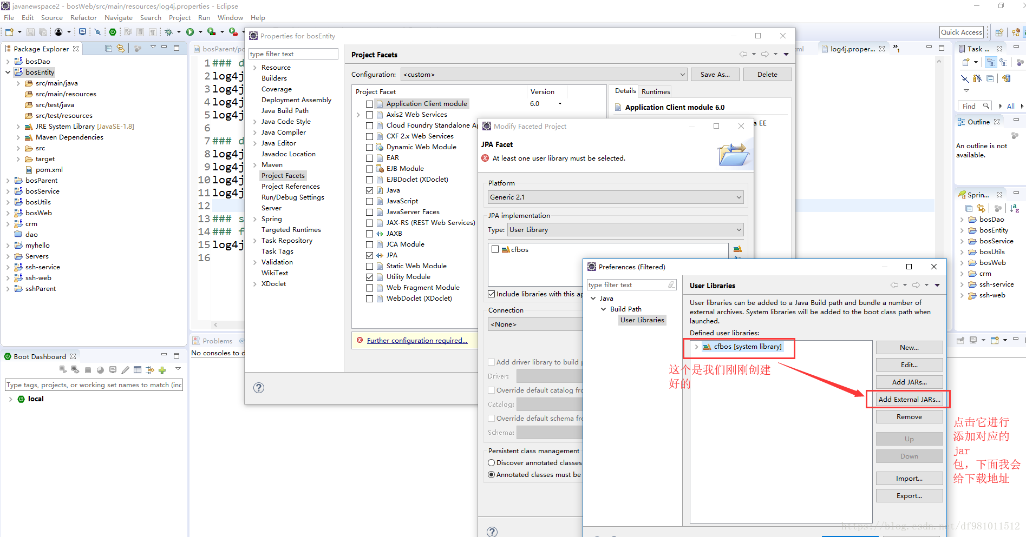Collapse All icon in Package Explorer
The height and width of the screenshot is (537, 1026).
[x=108, y=48]
